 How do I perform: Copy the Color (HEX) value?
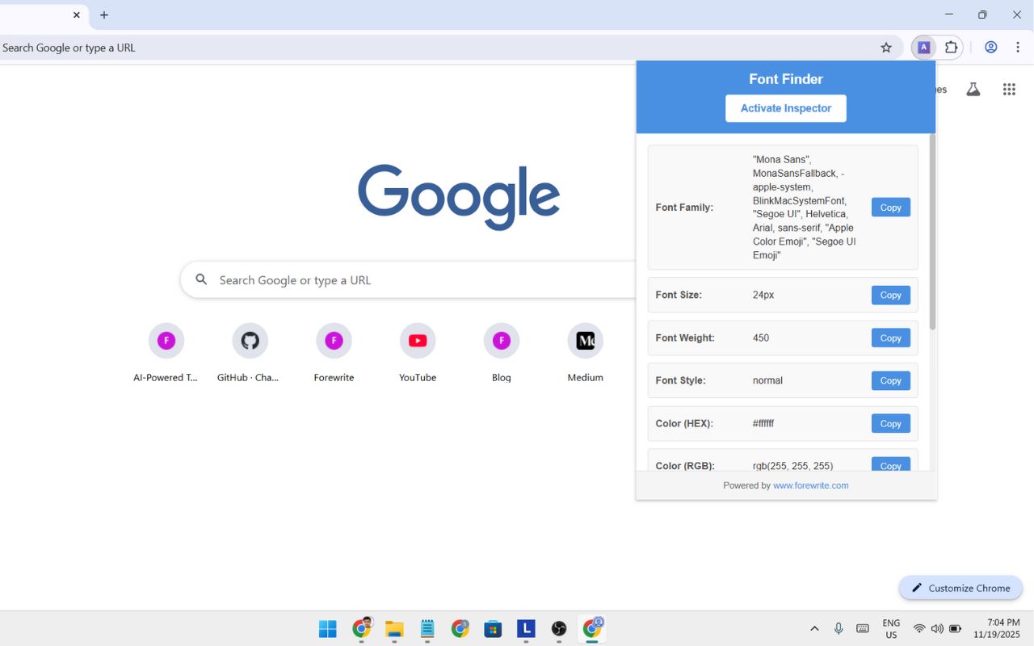[891, 423]
